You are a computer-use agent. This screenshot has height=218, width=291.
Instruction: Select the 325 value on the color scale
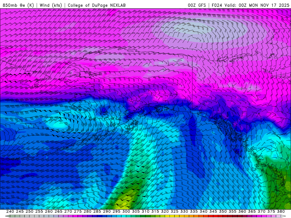pyautogui.click(x=175, y=211)
